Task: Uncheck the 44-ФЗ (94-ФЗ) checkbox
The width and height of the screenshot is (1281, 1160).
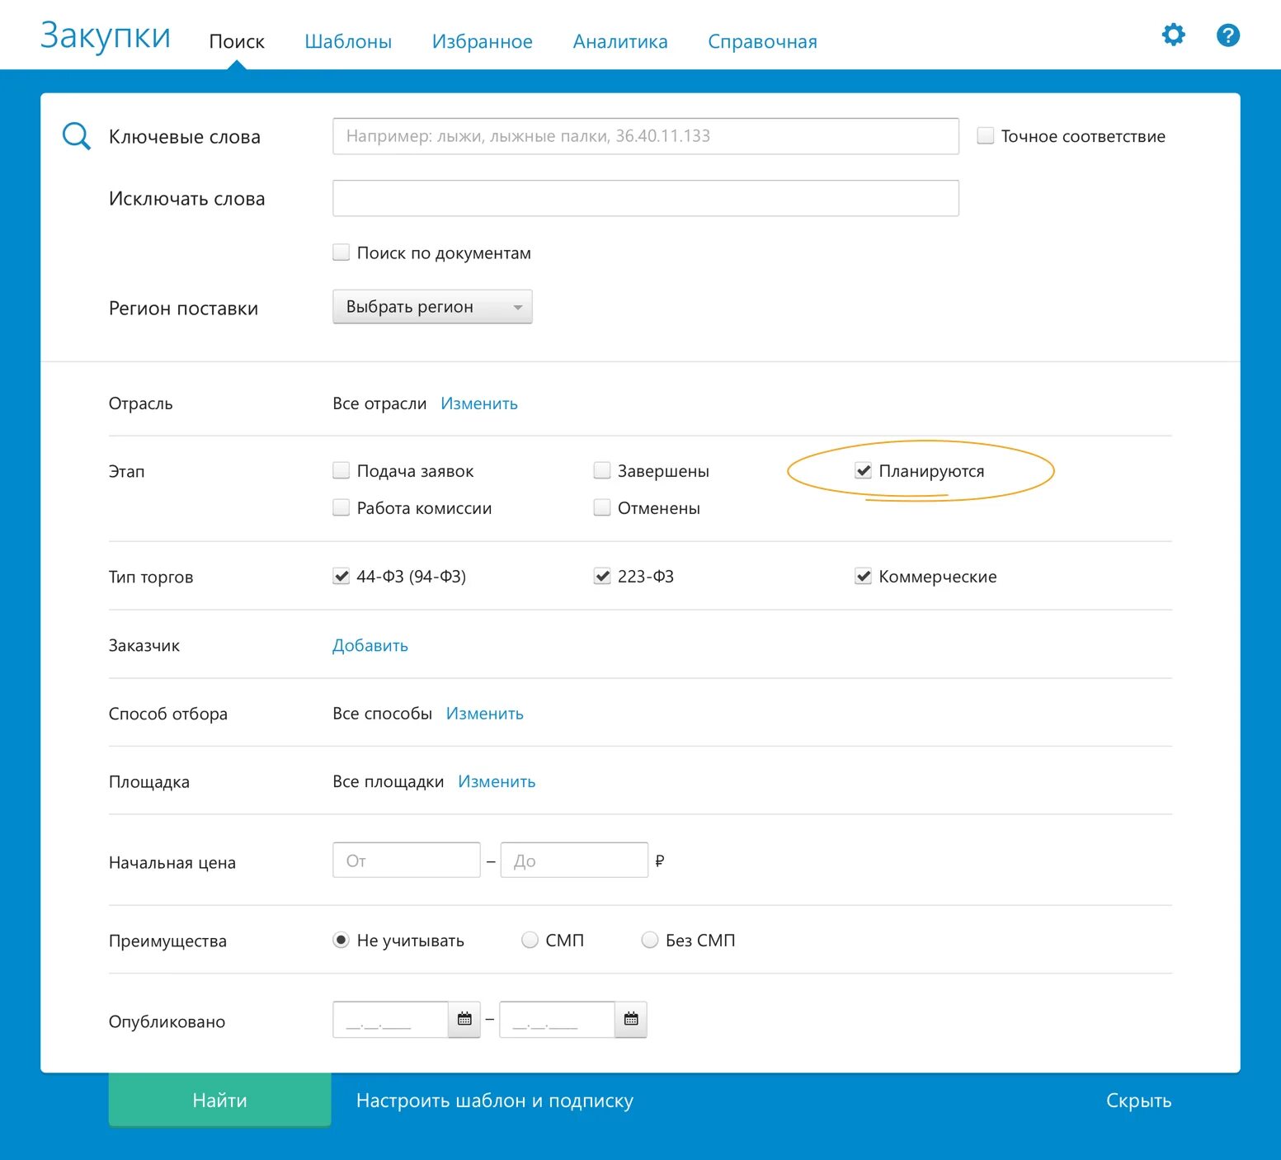Action: pyautogui.click(x=341, y=576)
